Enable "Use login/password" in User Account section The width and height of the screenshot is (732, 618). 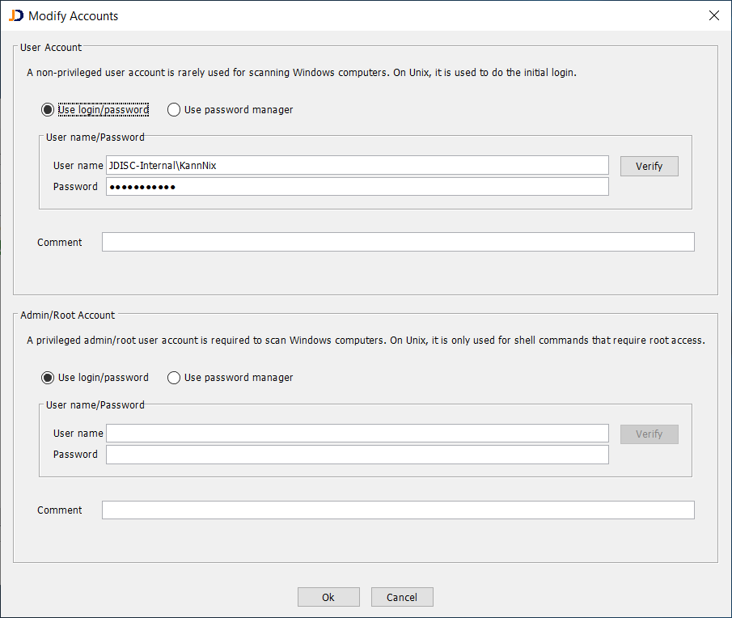(x=47, y=109)
